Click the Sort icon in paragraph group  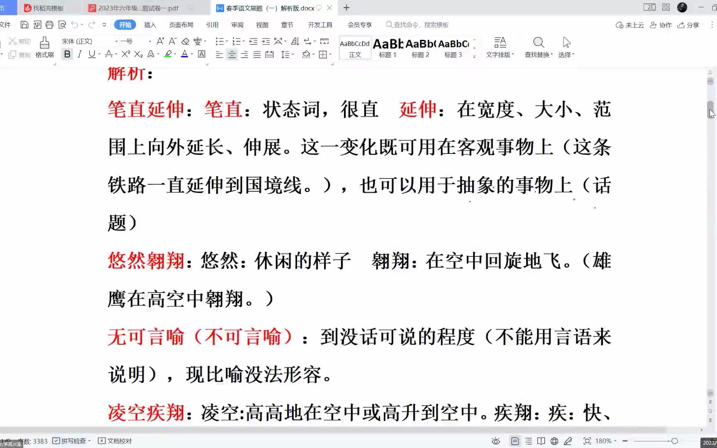click(x=295, y=41)
